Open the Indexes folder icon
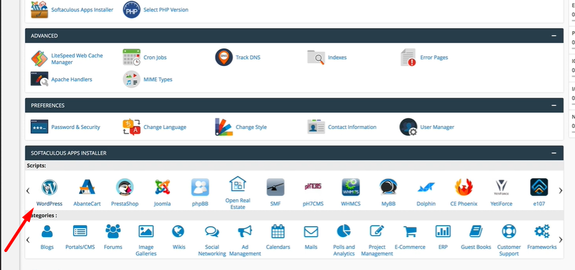Viewport: 575px width, 270px height. [316, 58]
